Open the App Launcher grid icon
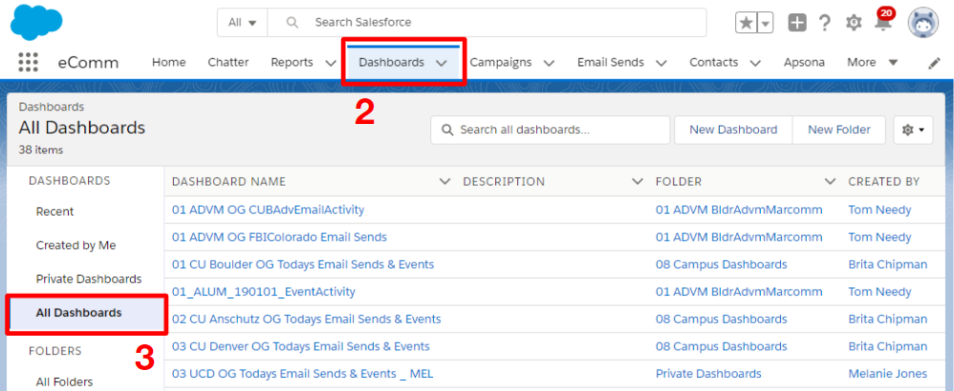The width and height of the screenshot is (954, 391). 28,62
